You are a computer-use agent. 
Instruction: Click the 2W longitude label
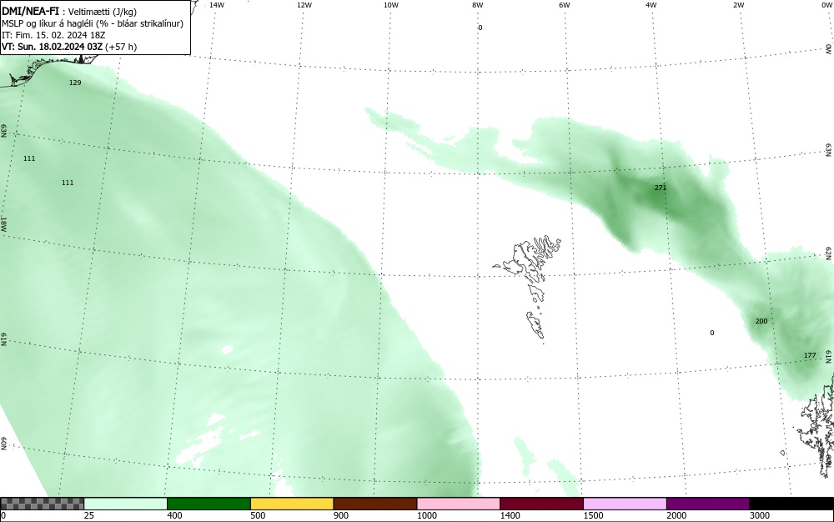click(x=738, y=5)
